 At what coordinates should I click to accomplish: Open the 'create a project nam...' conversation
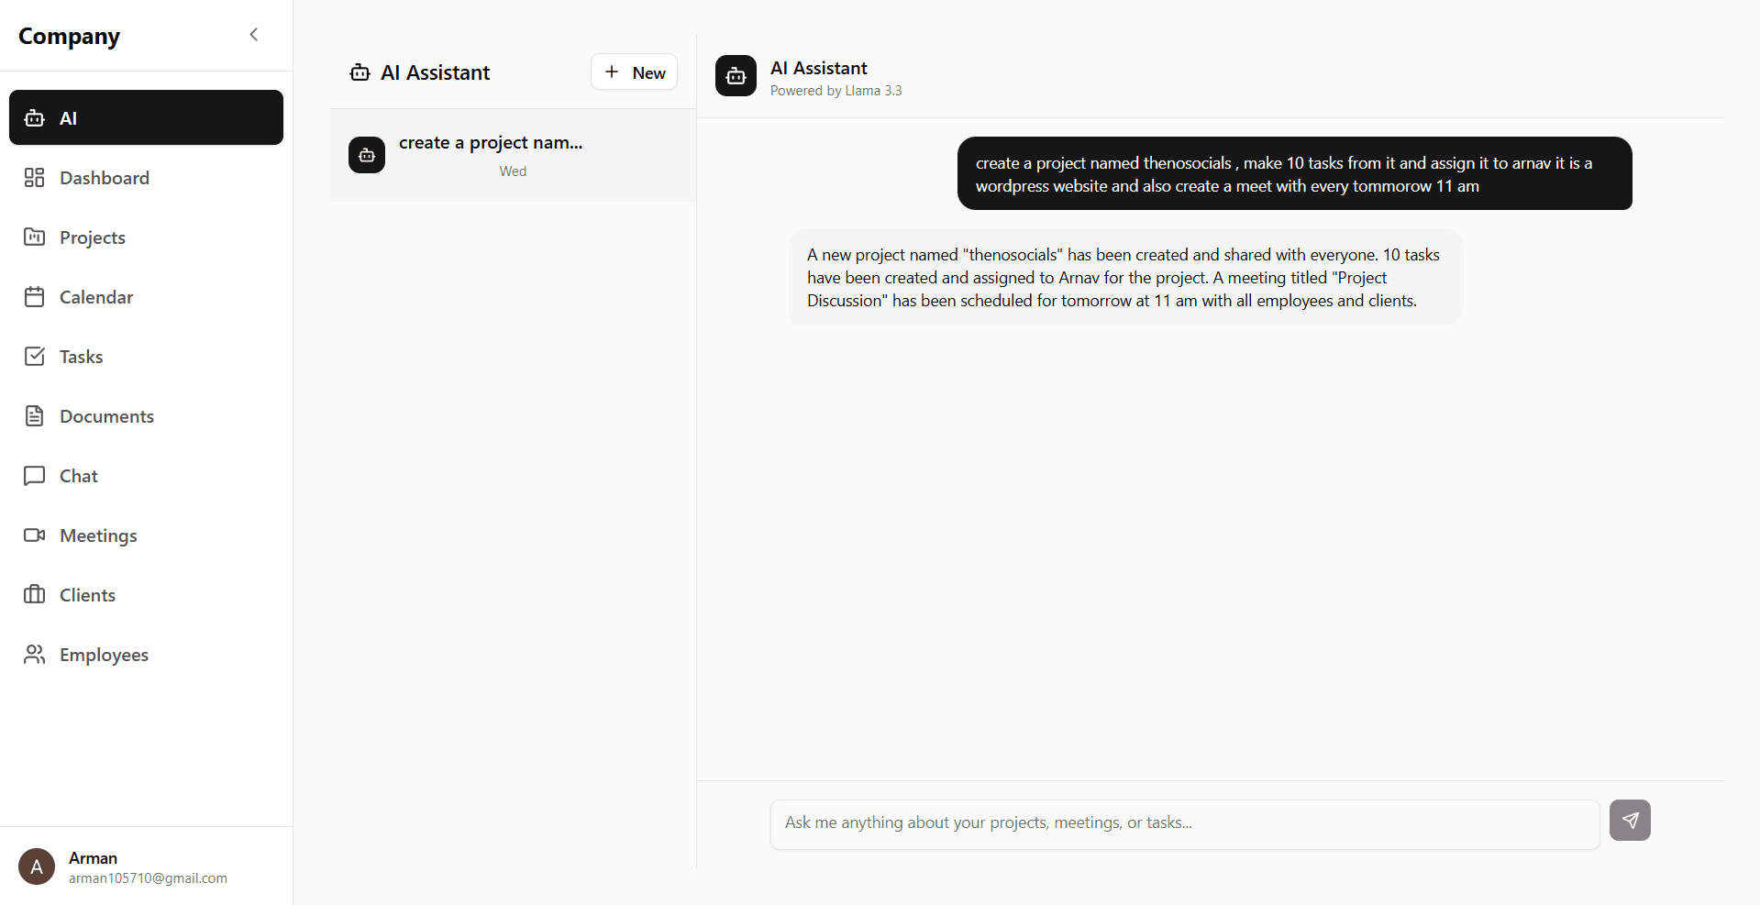point(512,155)
